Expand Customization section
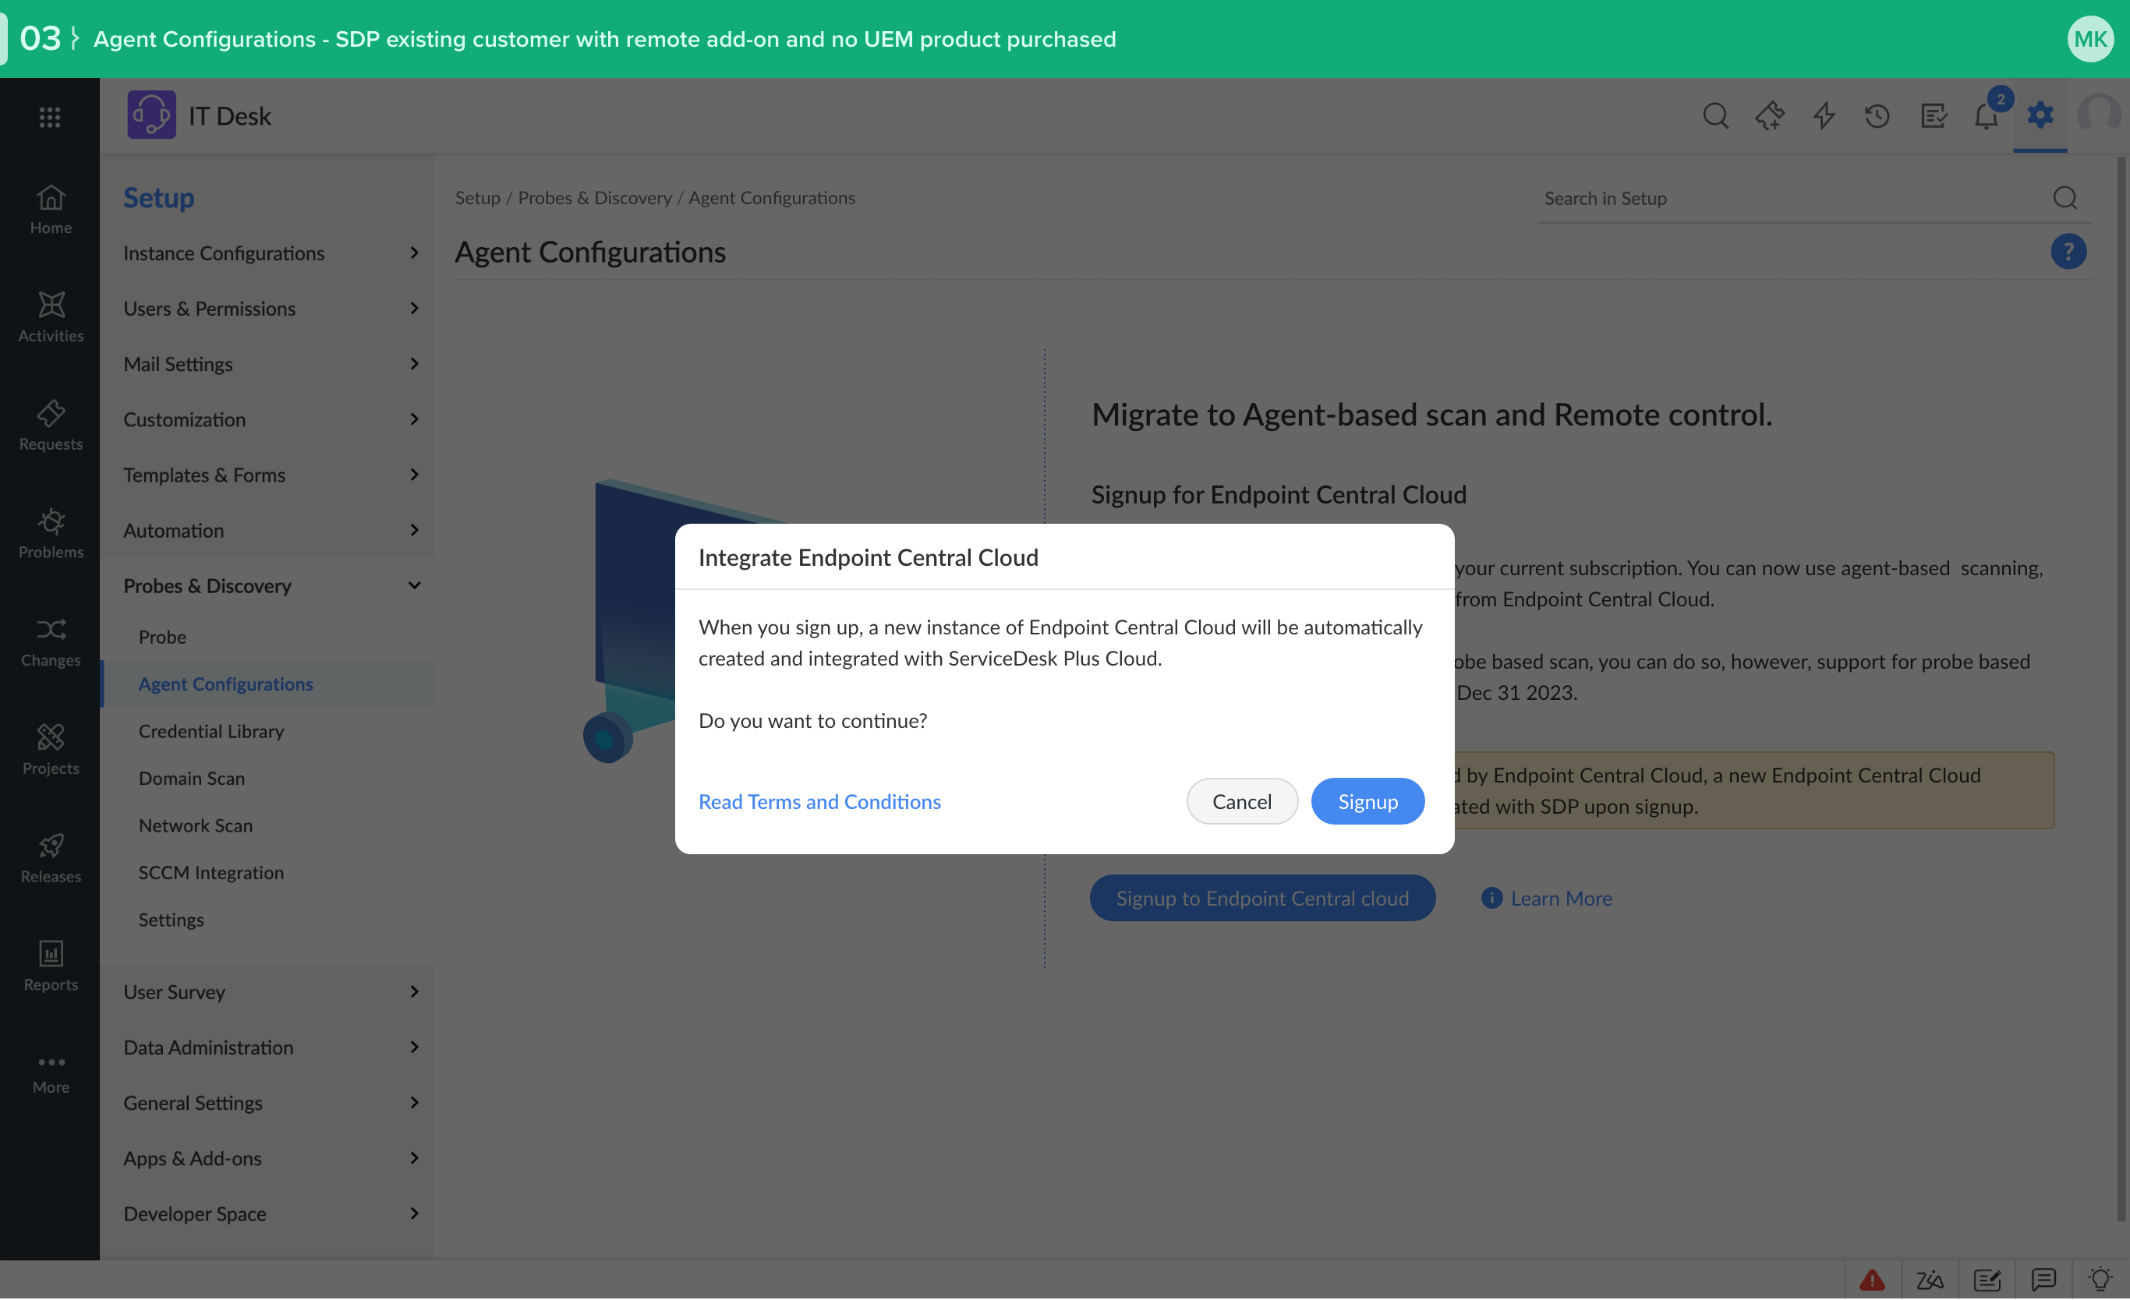 pyautogui.click(x=267, y=419)
